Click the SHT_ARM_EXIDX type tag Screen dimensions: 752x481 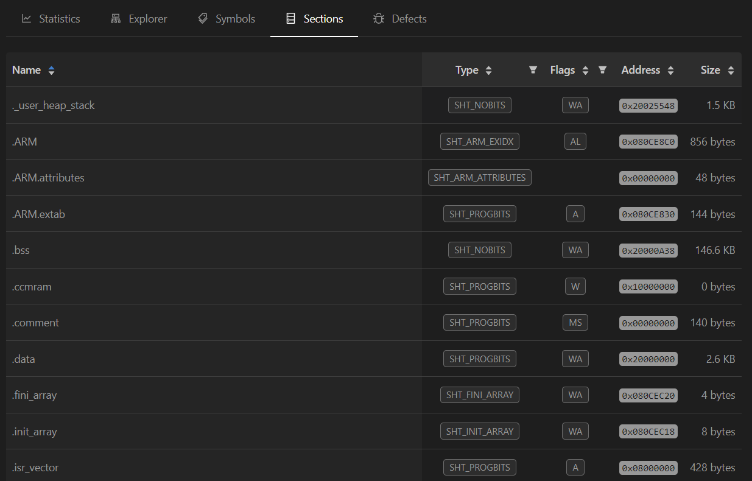pyautogui.click(x=480, y=142)
